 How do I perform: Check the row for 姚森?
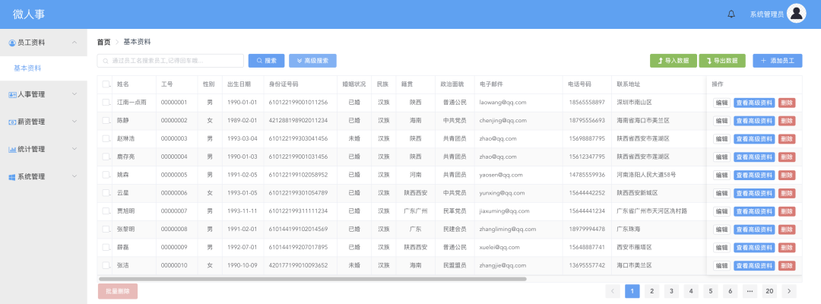pyautogui.click(x=106, y=175)
